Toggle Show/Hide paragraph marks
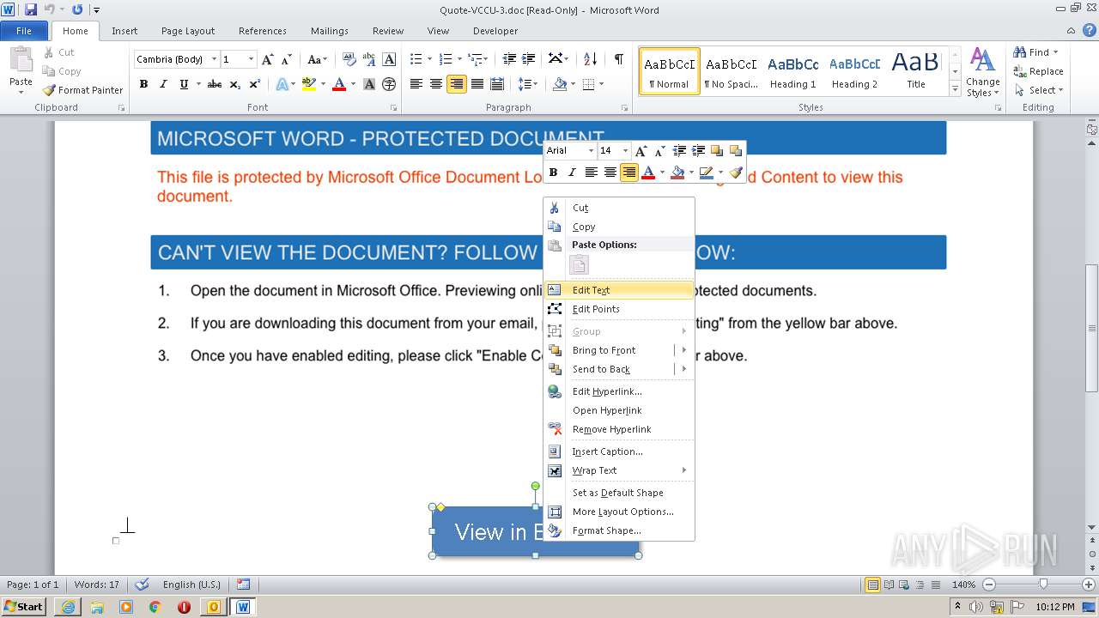This screenshot has width=1099, height=618. [618, 59]
